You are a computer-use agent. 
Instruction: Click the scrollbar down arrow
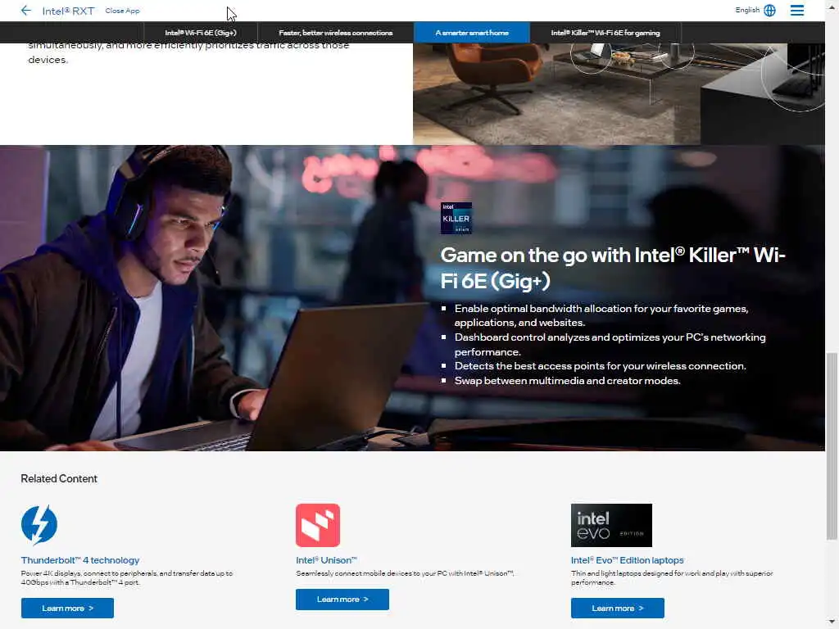[x=832, y=622]
